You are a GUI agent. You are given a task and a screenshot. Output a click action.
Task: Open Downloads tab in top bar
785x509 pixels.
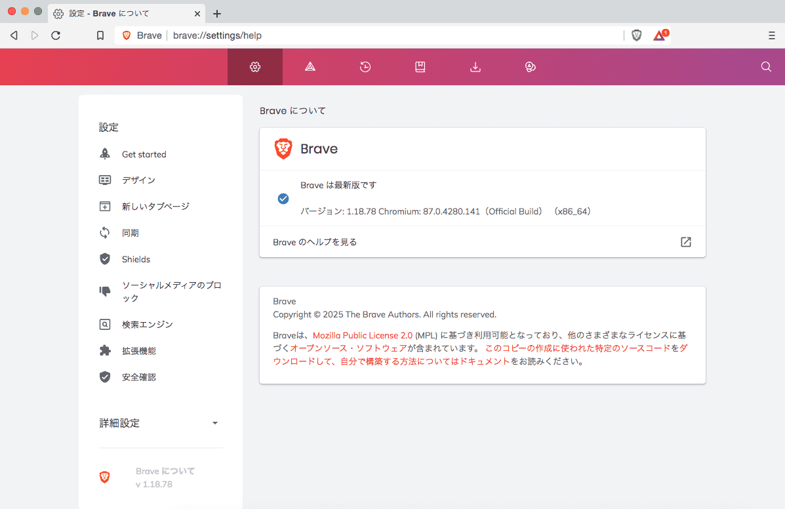pos(475,67)
